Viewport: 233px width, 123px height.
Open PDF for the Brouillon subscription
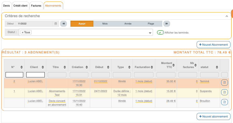(x=224, y=102)
